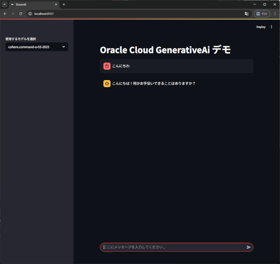280x264 pixels.
Task: Close the browser window
Action: pos(275,4)
